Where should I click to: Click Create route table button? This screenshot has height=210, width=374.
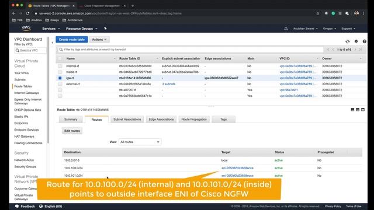coord(72,40)
